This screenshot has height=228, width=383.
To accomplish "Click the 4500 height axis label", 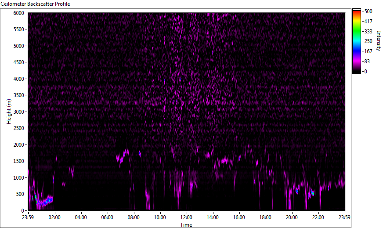I will (x=18, y=62).
